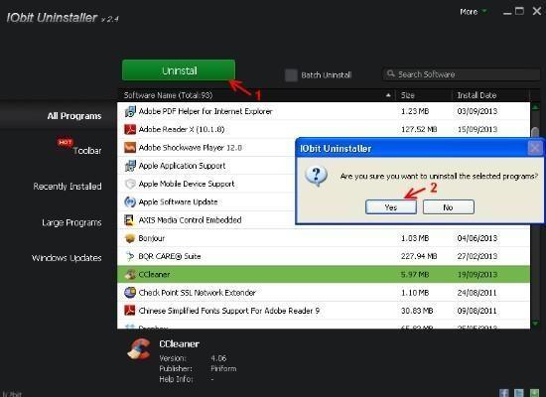Image resolution: width=546 pixels, height=397 pixels.
Task: Open Windows Updates section
Action: pos(67,258)
